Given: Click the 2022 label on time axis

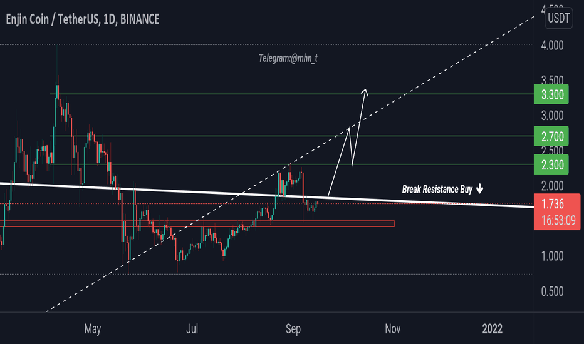Looking at the screenshot, I should 492,329.
